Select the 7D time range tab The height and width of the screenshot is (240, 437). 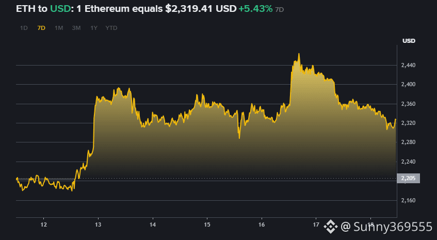pyautogui.click(x=41, y=28)
